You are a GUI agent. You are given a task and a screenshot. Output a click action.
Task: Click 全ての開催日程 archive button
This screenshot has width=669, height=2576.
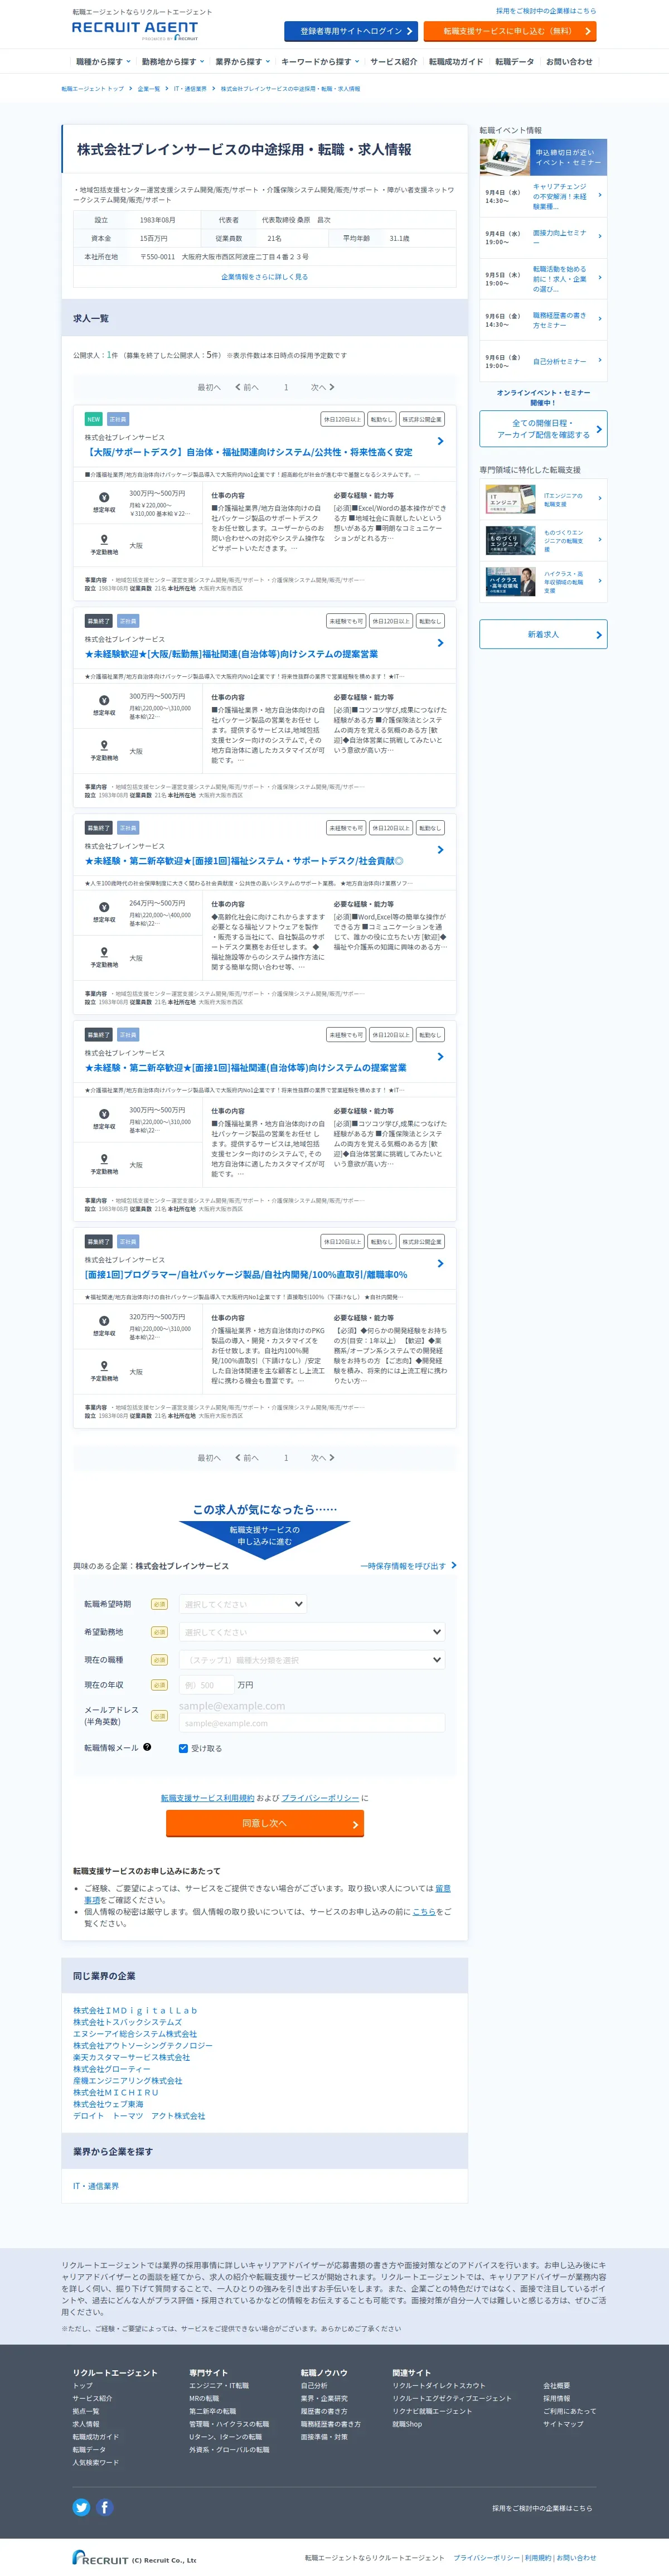[543, 429]
